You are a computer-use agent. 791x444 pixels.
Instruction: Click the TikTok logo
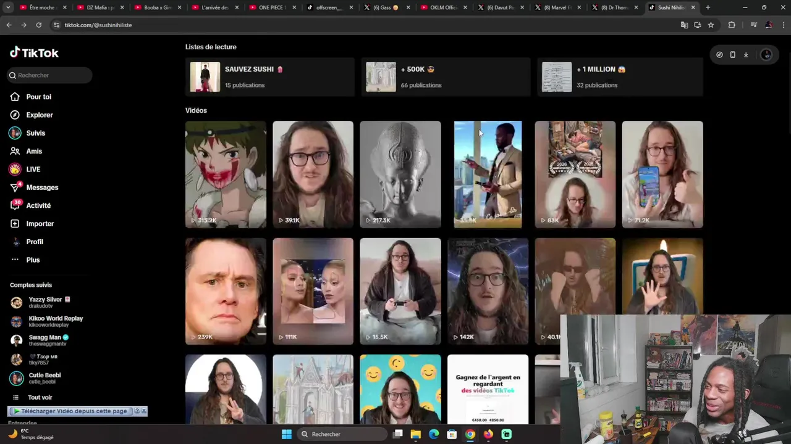coord(34,52)
